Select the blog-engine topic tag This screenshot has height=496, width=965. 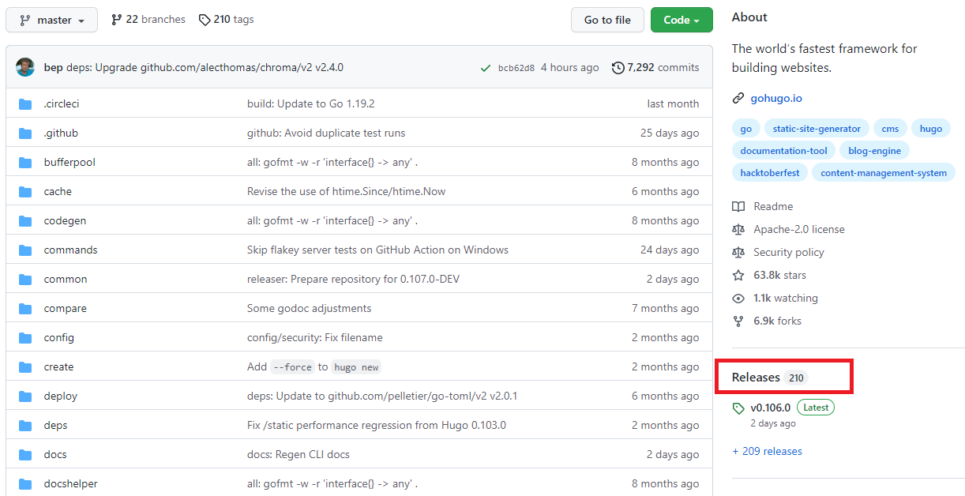coord(875,151)
